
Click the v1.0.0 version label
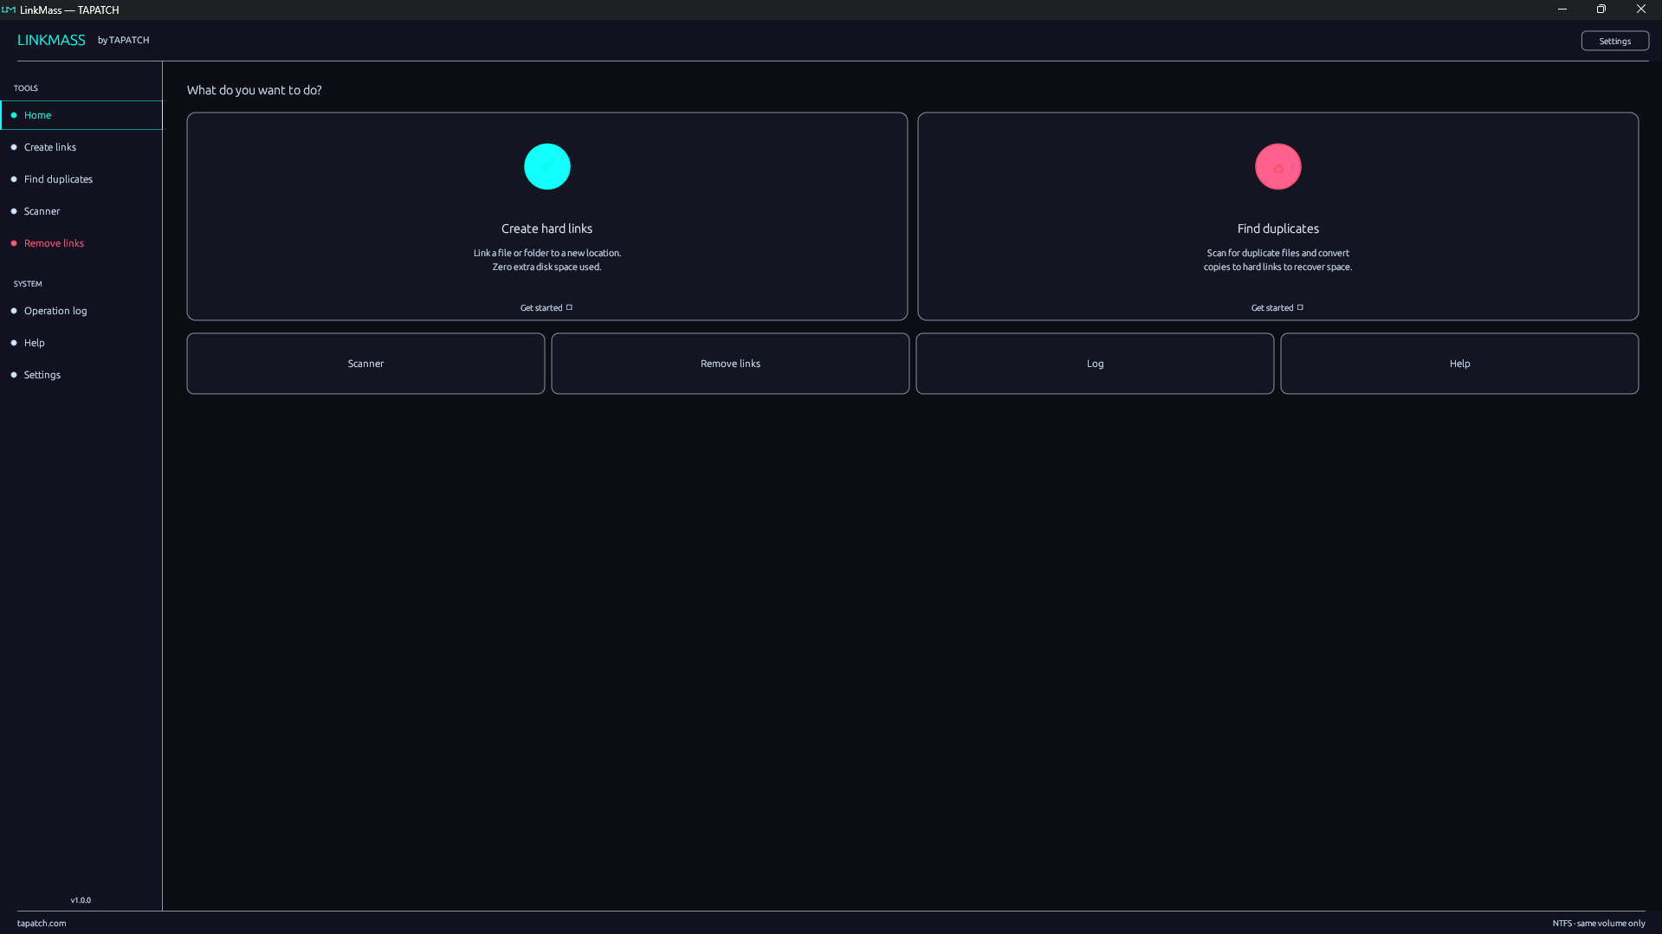tap(81, 900)
